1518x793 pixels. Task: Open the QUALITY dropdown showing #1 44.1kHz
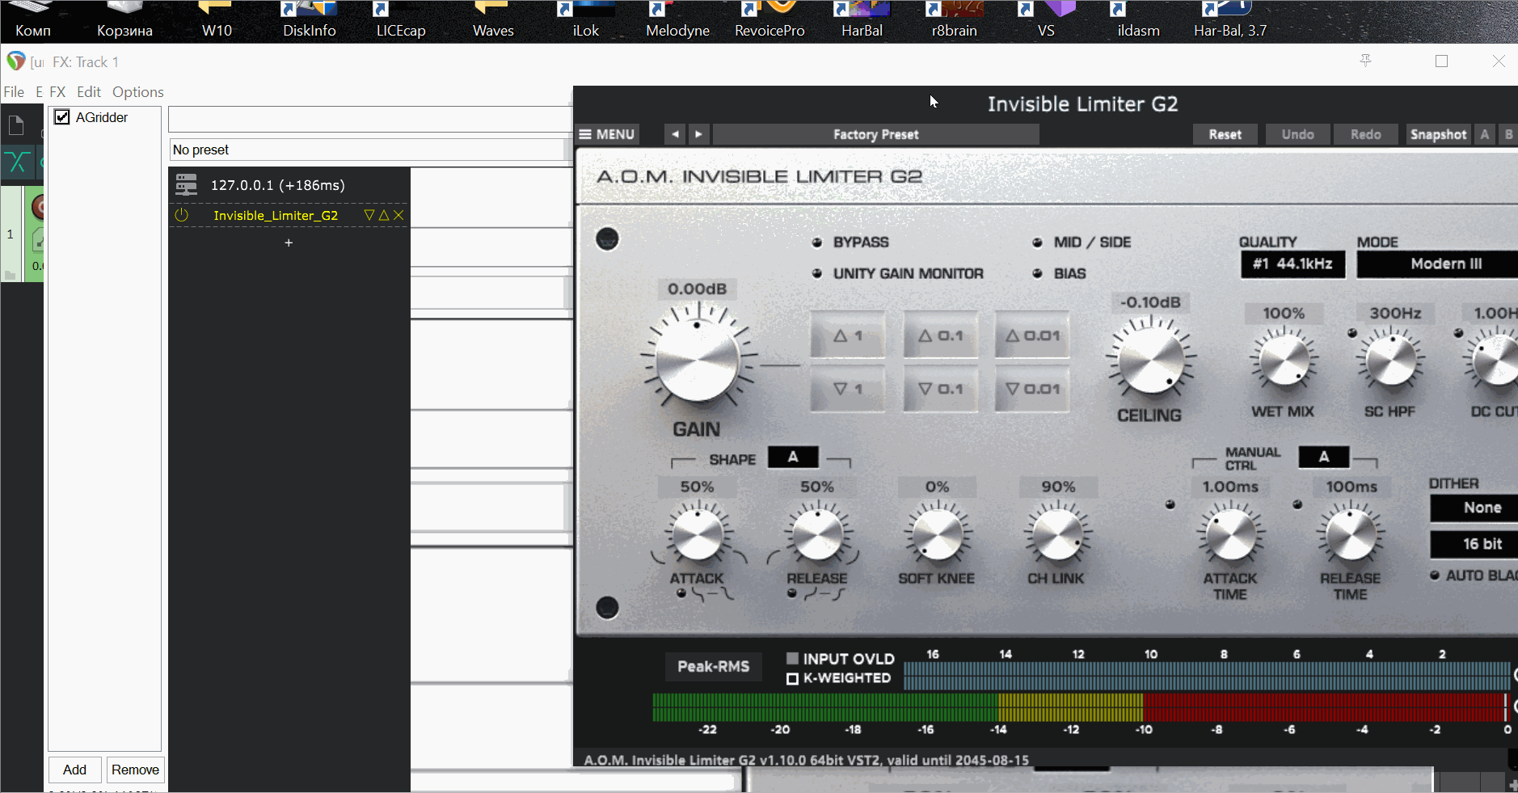coord(1292,264)
